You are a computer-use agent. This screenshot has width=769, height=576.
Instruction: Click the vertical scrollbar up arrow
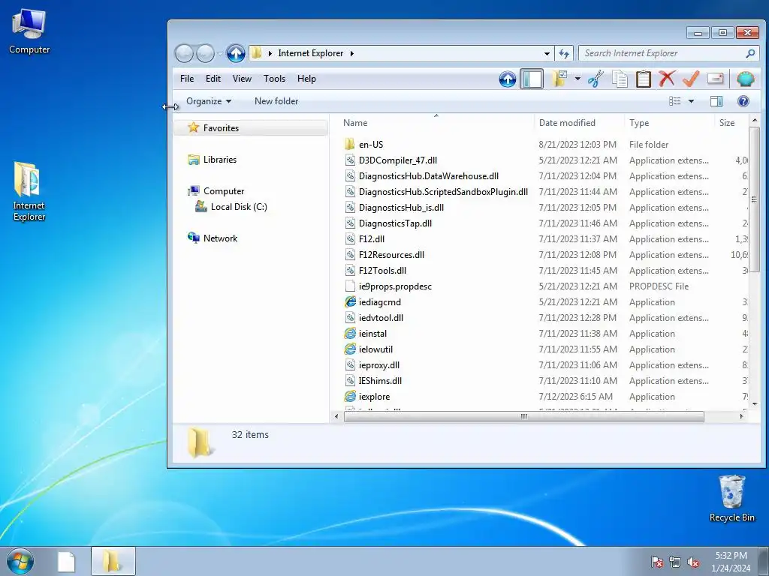coord(754,120)
